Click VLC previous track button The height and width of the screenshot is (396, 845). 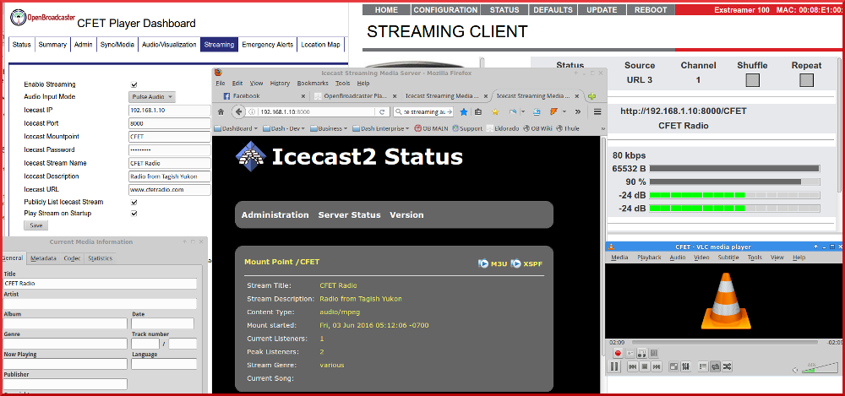tap(633, 367)
